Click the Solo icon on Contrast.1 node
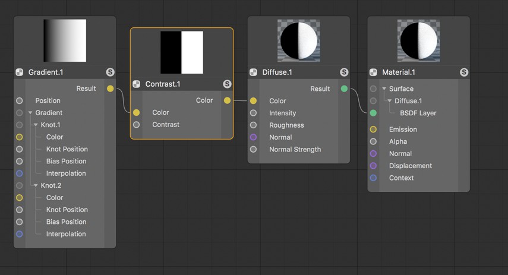The image size is (508, 275). (227, 84)
